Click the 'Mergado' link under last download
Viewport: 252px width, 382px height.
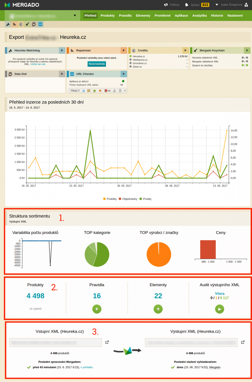click(x=215, y=367)
